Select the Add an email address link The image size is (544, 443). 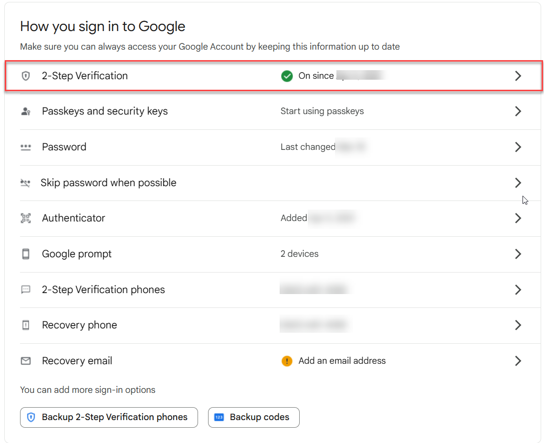[x=342, y=361]
